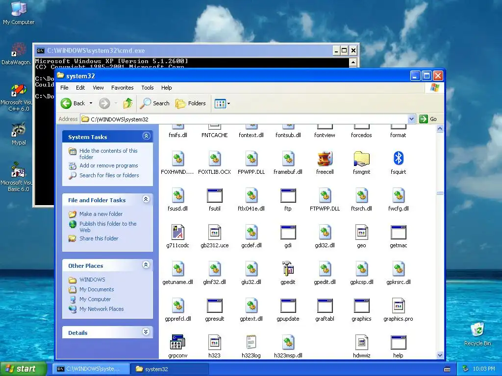Open My Computer desktop icon
This screenshot has width=502, height=376.
coord(19,13)
